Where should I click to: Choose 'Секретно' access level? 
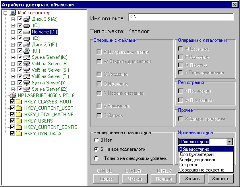[x=206, y=165]
